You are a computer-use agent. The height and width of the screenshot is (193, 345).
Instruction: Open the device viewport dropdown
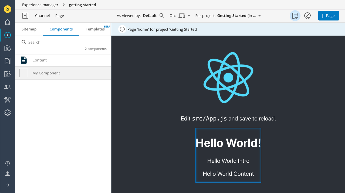pyautogui.click(x=185, y=16)
